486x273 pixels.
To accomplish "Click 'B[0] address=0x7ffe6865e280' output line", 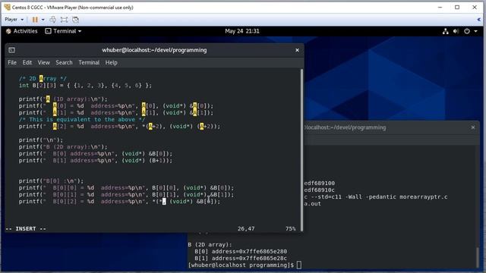I will tap(241, 251).
